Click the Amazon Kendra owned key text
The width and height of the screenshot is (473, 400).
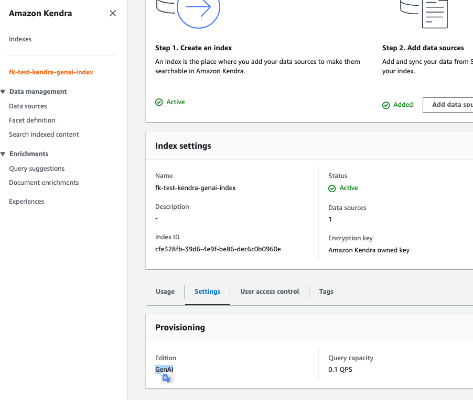[369, 250]
